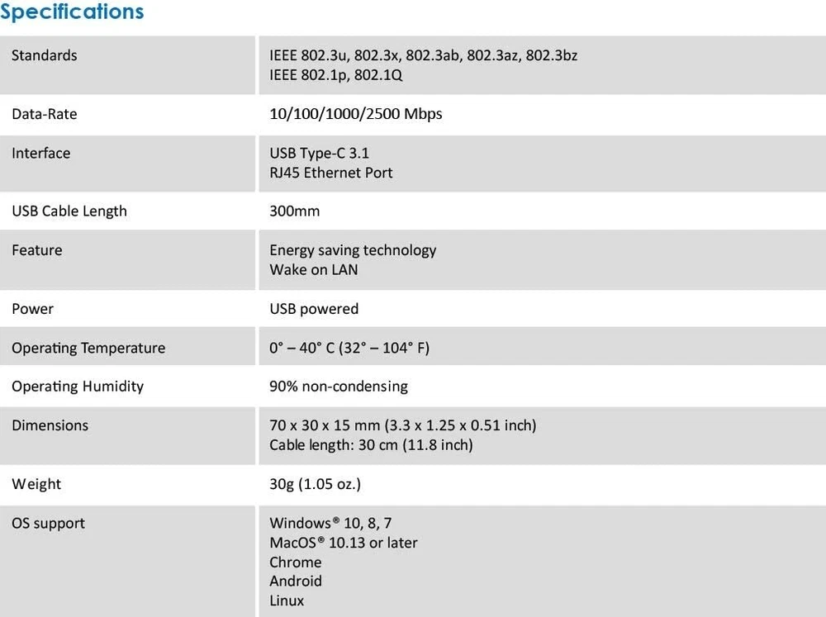Click the MacOS 10.13 or later line
Image resolution: width=826 pixels, height=617 pixels.
[343, 543]
